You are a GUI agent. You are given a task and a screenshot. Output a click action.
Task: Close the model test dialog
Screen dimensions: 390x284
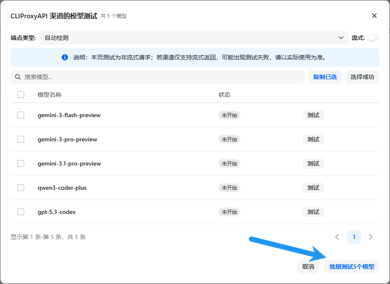click(374, 16)
